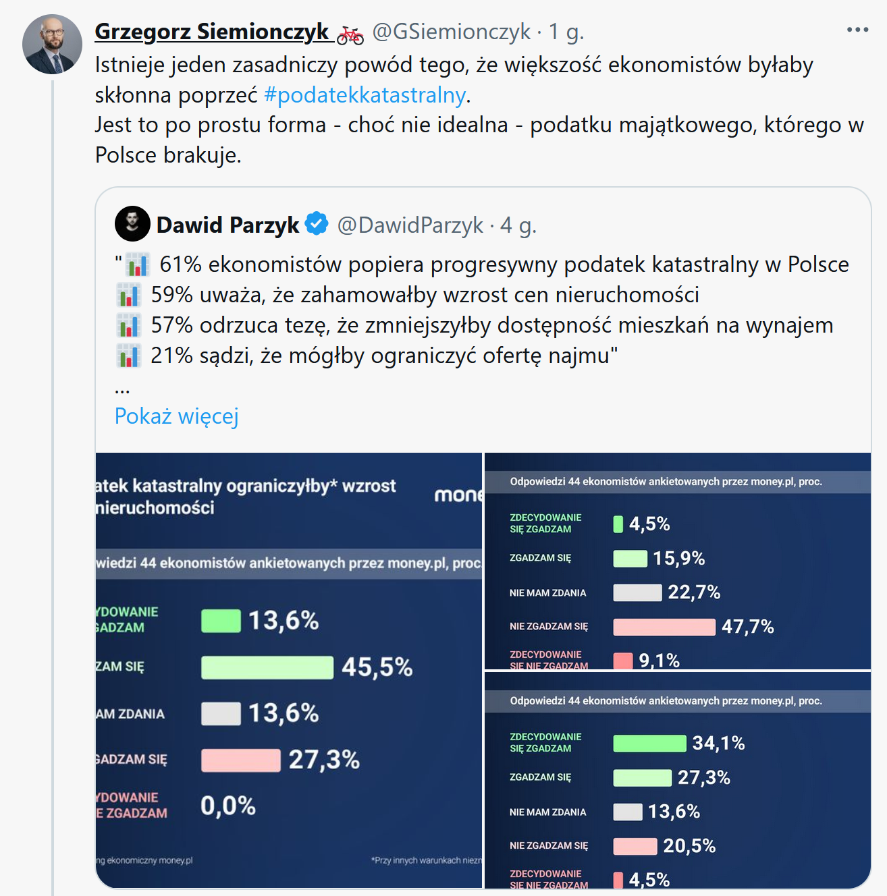Viewport: 887px width, 896px height.
Task: Click the @GSiemionczyk handle
Action: point(451,31)
